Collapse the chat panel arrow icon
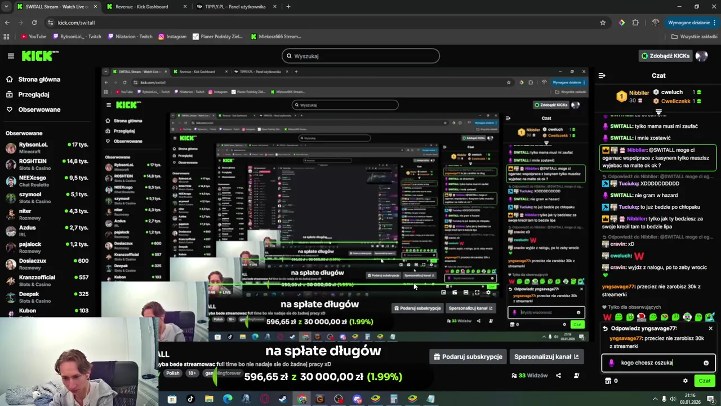 coord(602,76)
